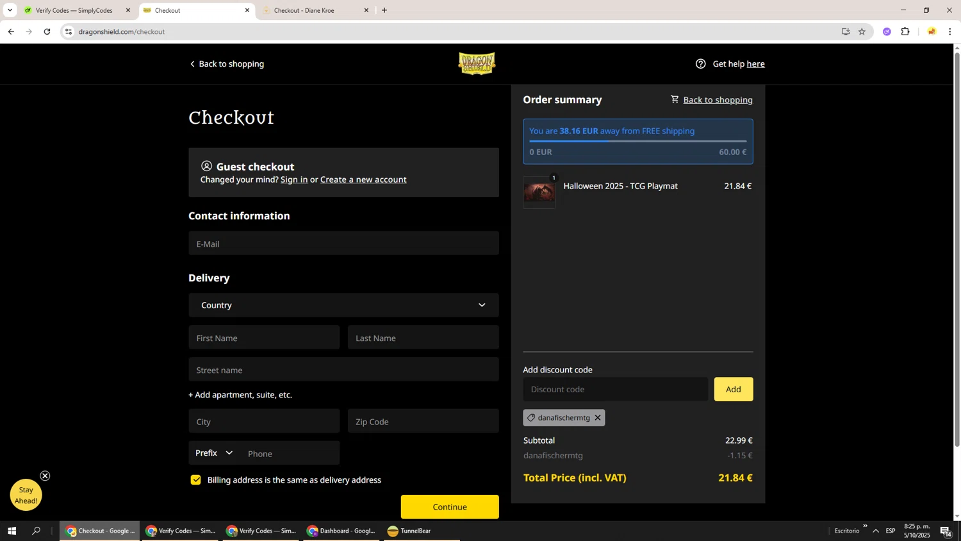The height and width of the screenshot is (541, 961).
Task: Open Dashboard - Google Chrome taskbar window
Action: pyautogui.click(x=341, y=531)
